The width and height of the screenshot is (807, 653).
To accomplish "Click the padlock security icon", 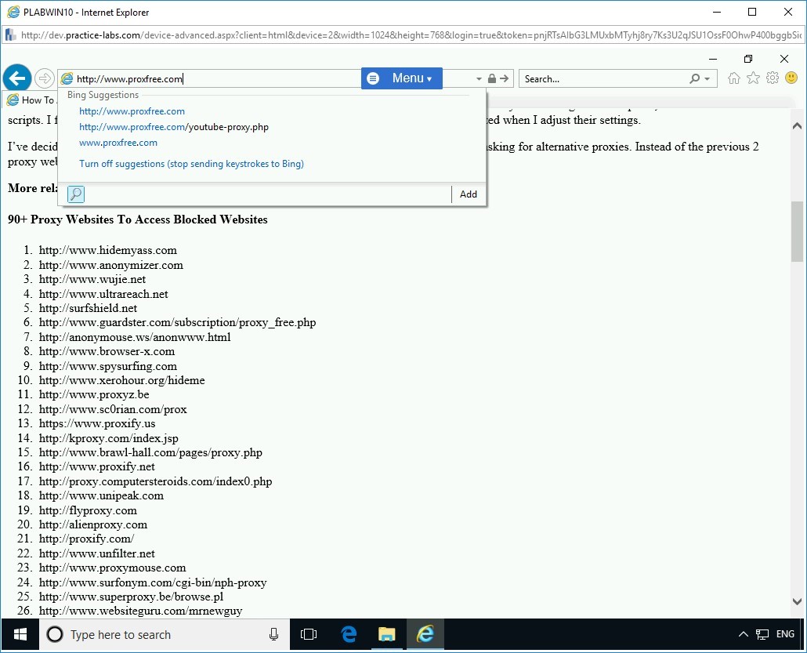I will click(x=492, y=78).
